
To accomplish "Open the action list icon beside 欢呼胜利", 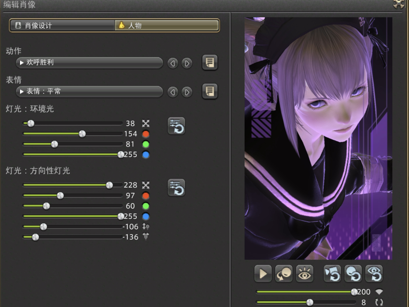I will coord(210,62).
